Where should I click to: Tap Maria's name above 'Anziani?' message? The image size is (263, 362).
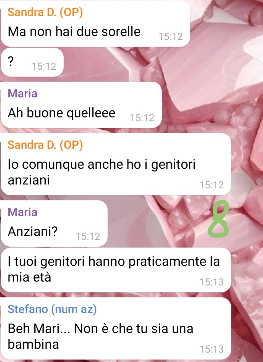click(x=22, y=212)
